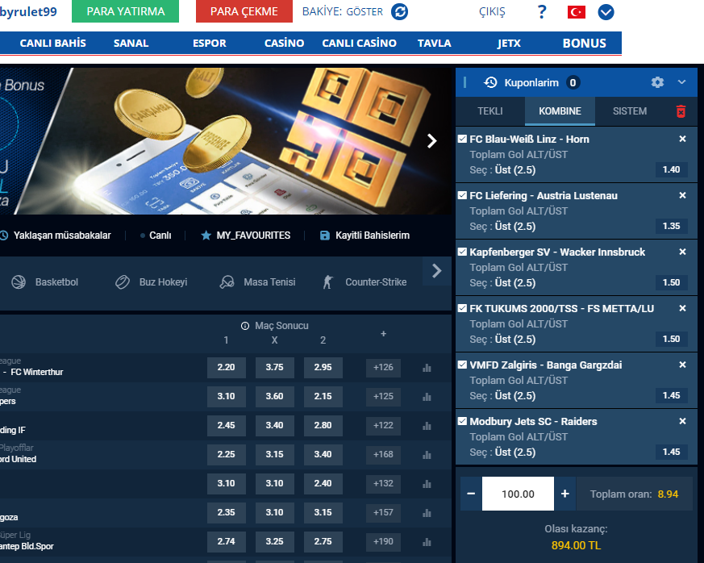Select the Basketbol sport icon

[x=19, y=282]
